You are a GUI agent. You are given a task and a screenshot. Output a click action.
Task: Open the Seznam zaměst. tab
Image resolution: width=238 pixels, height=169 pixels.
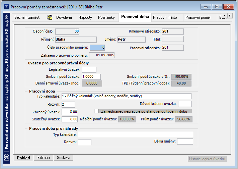click(x=27, y=17)
